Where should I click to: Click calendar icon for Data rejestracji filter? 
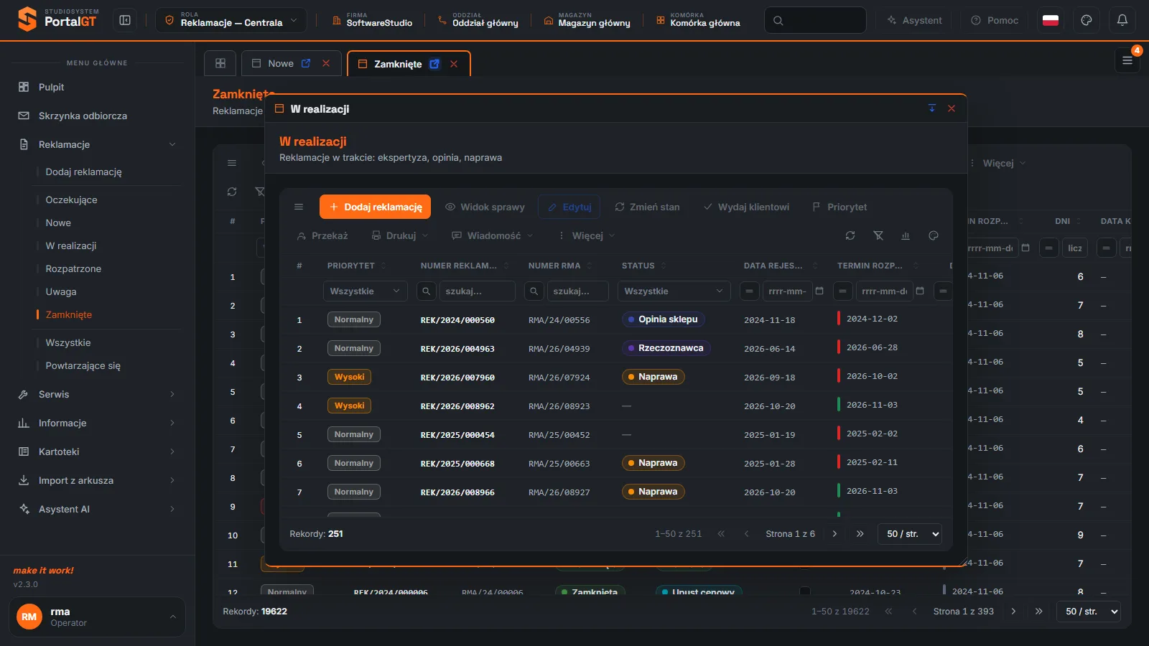click(819, 291)
